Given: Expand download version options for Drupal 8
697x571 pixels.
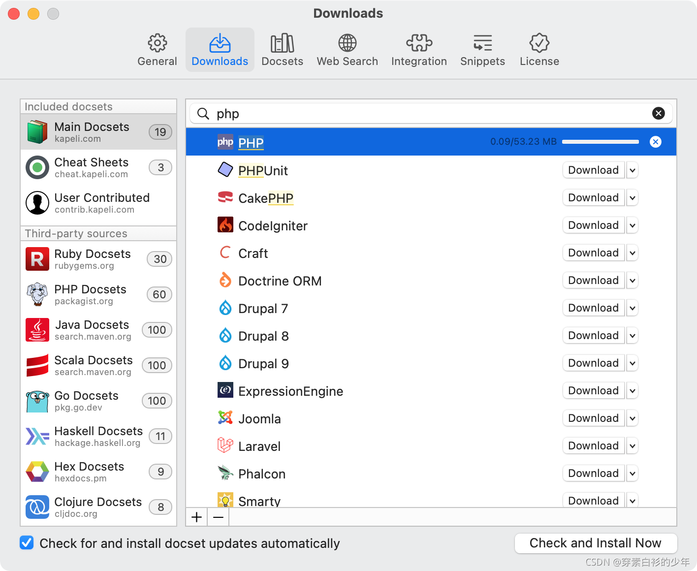Looking at the screenshot, I should click(633, 335).
